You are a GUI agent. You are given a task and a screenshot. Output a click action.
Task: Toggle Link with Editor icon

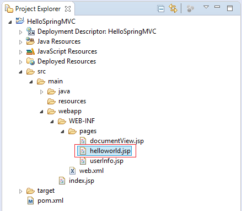(x=173, y=8)
